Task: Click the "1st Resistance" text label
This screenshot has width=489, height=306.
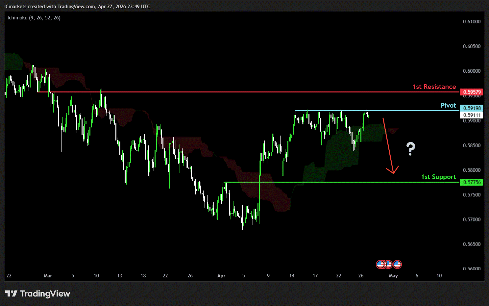Action: [x=434, y=87]
